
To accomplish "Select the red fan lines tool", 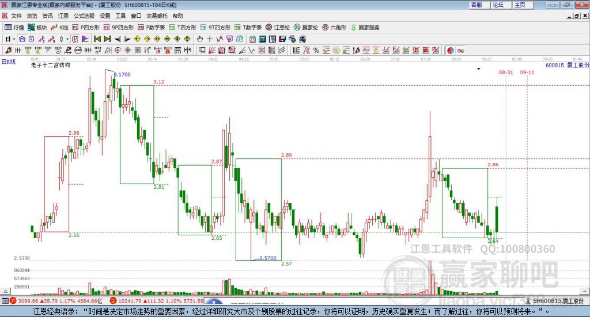I will click(x=212, y=50).
